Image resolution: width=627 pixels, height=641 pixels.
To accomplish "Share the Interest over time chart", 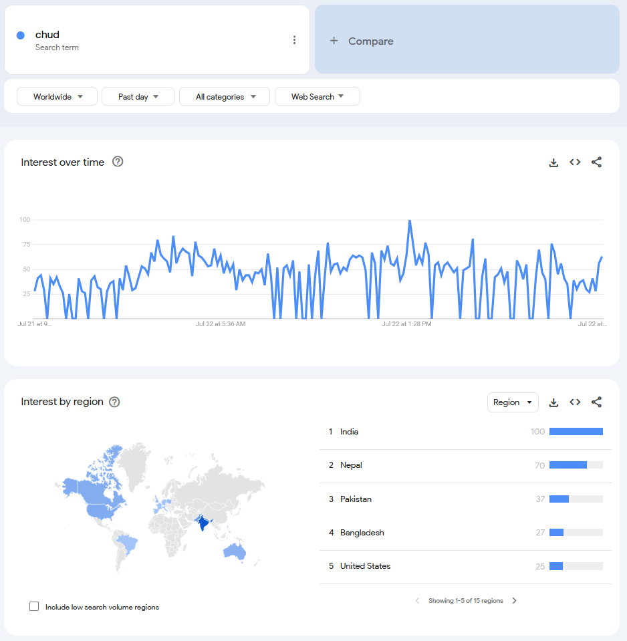I will 596,162.
